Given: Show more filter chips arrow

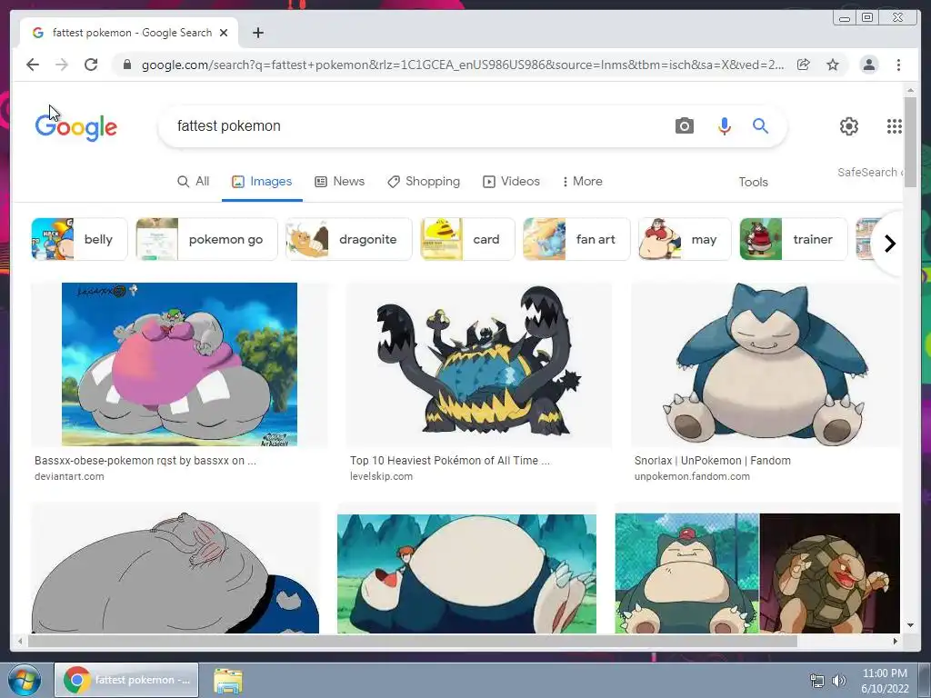Looking at the screenshot, I should pos(889,244).
